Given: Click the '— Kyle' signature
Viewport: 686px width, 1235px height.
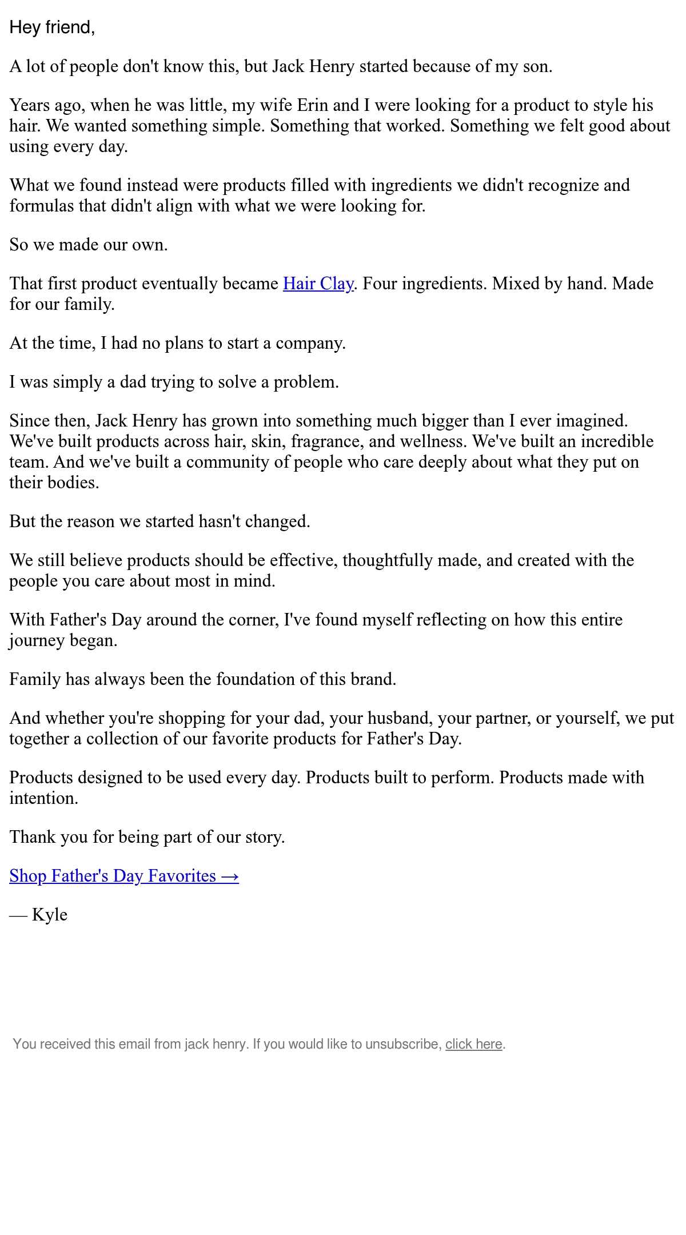Looking at the screenshot, I should 38,915.
